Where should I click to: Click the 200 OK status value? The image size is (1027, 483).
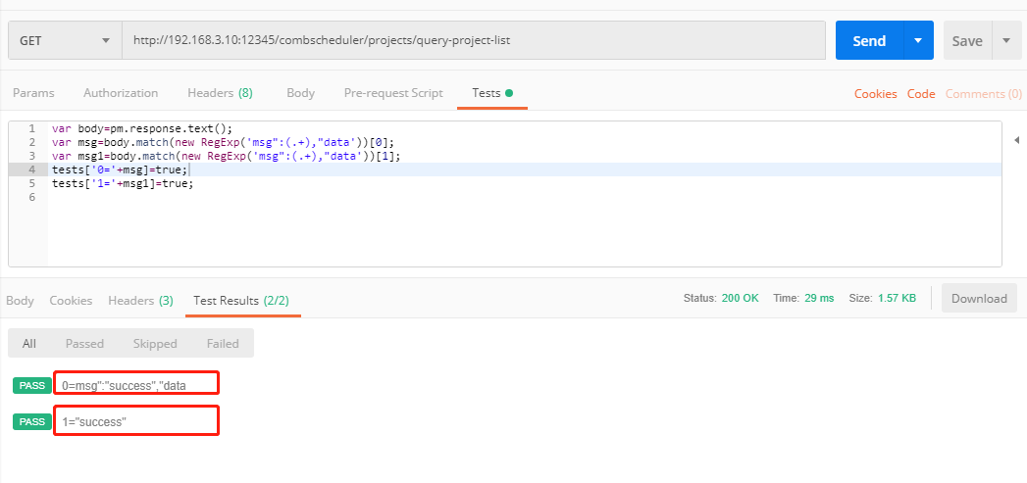[x=741, y=298]
